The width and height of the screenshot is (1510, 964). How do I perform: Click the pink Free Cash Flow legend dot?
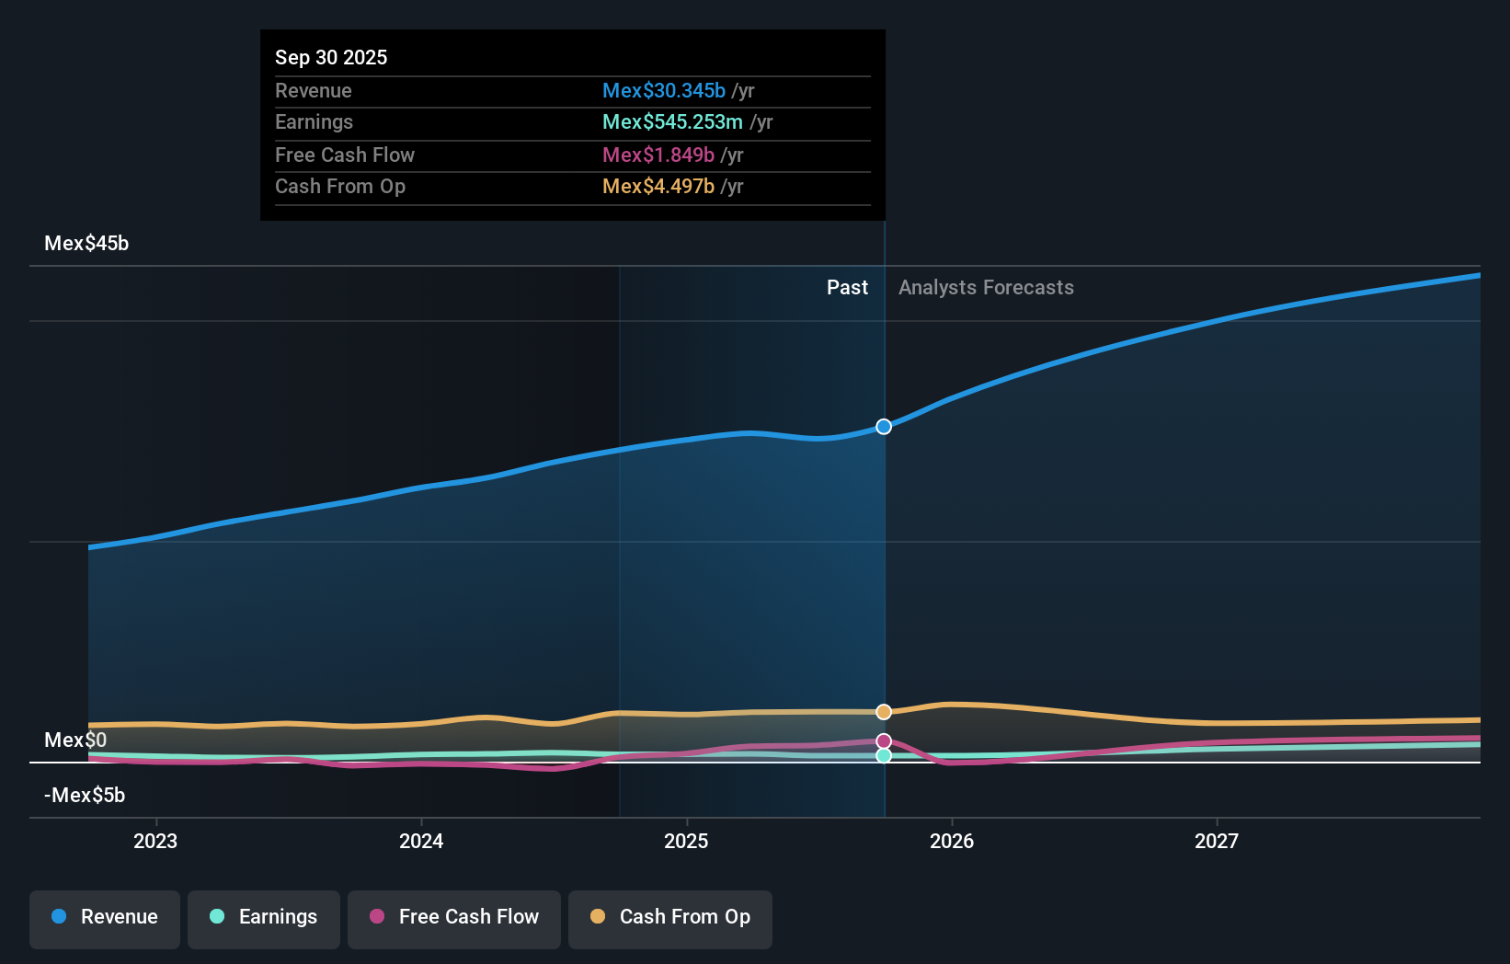tap(376, 917)
